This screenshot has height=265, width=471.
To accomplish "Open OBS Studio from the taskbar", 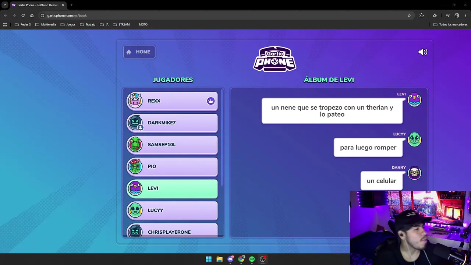I will [x=263, y=259].
